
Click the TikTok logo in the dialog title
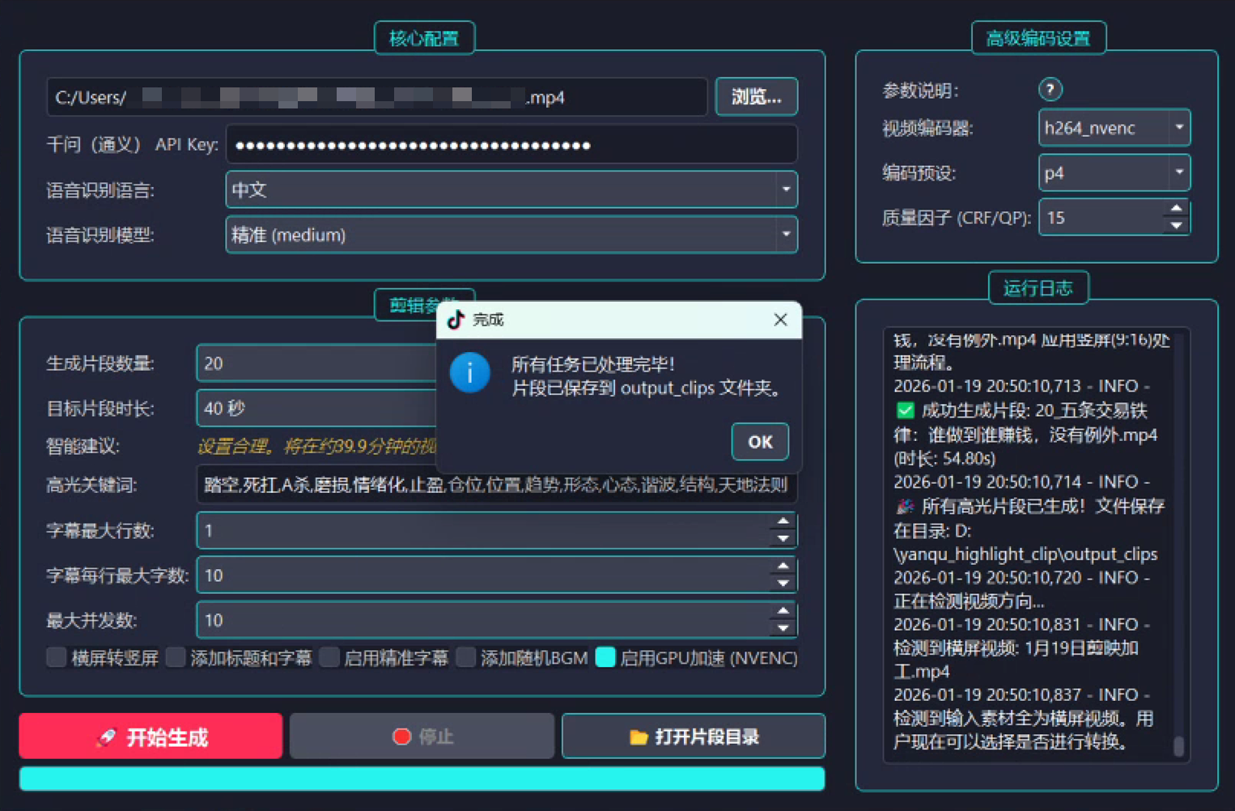(x=456, y=320)
